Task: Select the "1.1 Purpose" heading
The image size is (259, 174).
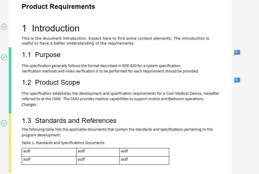Action: (x=41, y=55)
